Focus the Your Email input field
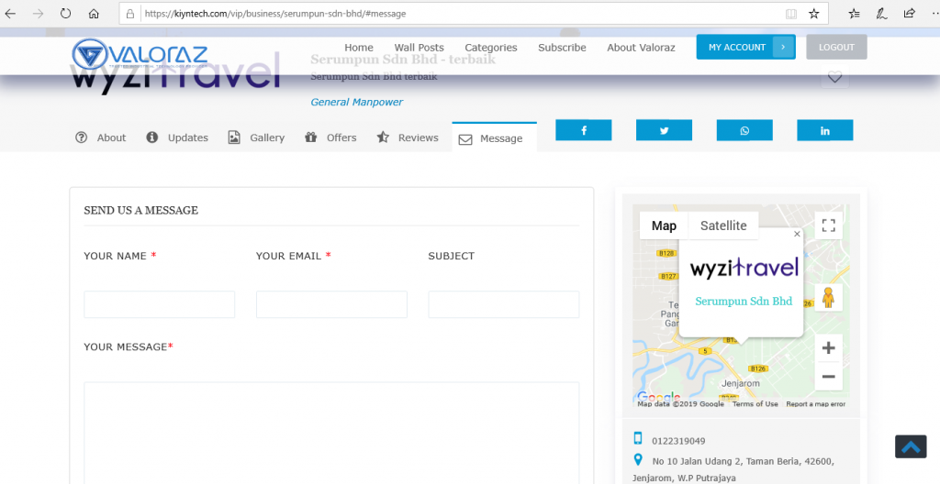This screenshot has width=940, height=484. [x=331, y=304]
